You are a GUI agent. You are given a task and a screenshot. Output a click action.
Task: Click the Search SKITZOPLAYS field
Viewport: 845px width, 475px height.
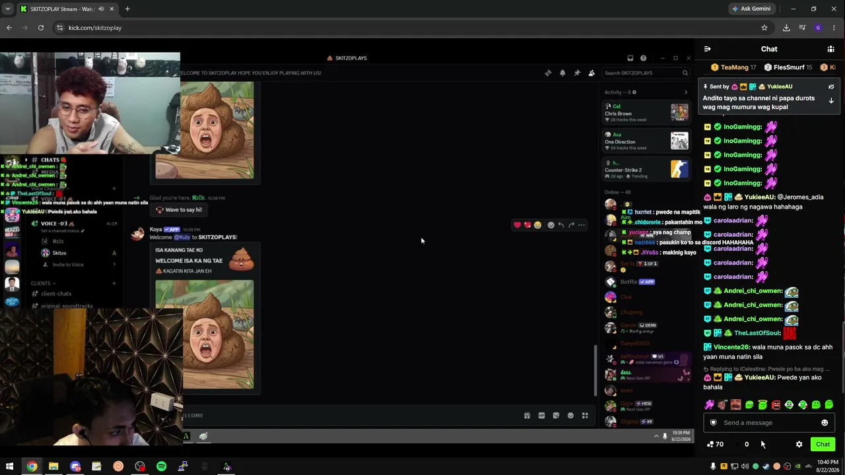point(646,73)
